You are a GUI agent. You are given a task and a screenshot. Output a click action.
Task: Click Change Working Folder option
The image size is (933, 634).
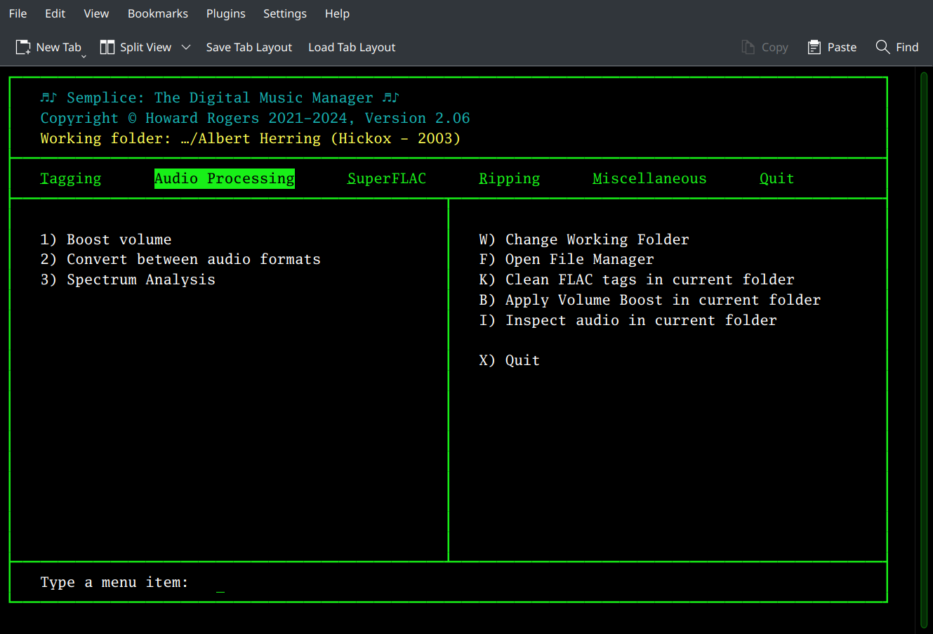point(597,239)
